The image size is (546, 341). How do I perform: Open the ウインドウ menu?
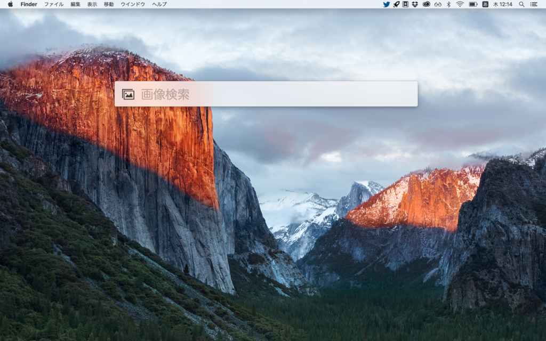pyautogui.click(x=133, y=4)
